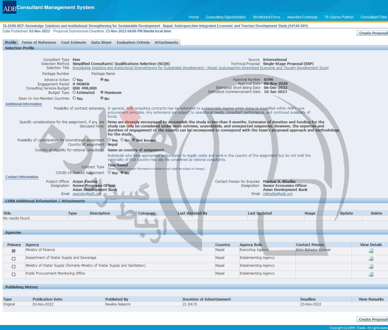The width and height of the screenshot is (388, 330).
Task: Click Contact Information heading link
Action: pyautogui.click(x=22, y=177)
